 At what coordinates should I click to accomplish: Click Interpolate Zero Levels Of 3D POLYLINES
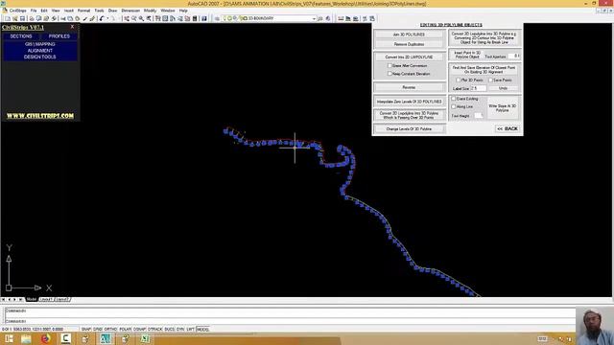pyautogui.click(x=409, y=102)
